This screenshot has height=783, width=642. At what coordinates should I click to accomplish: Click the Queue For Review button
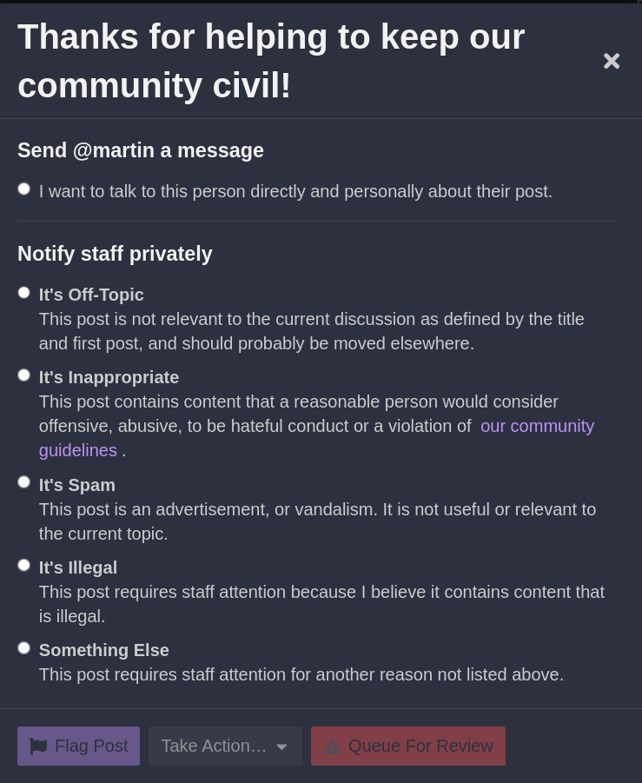pyautogui.click(x=408, y=746)
